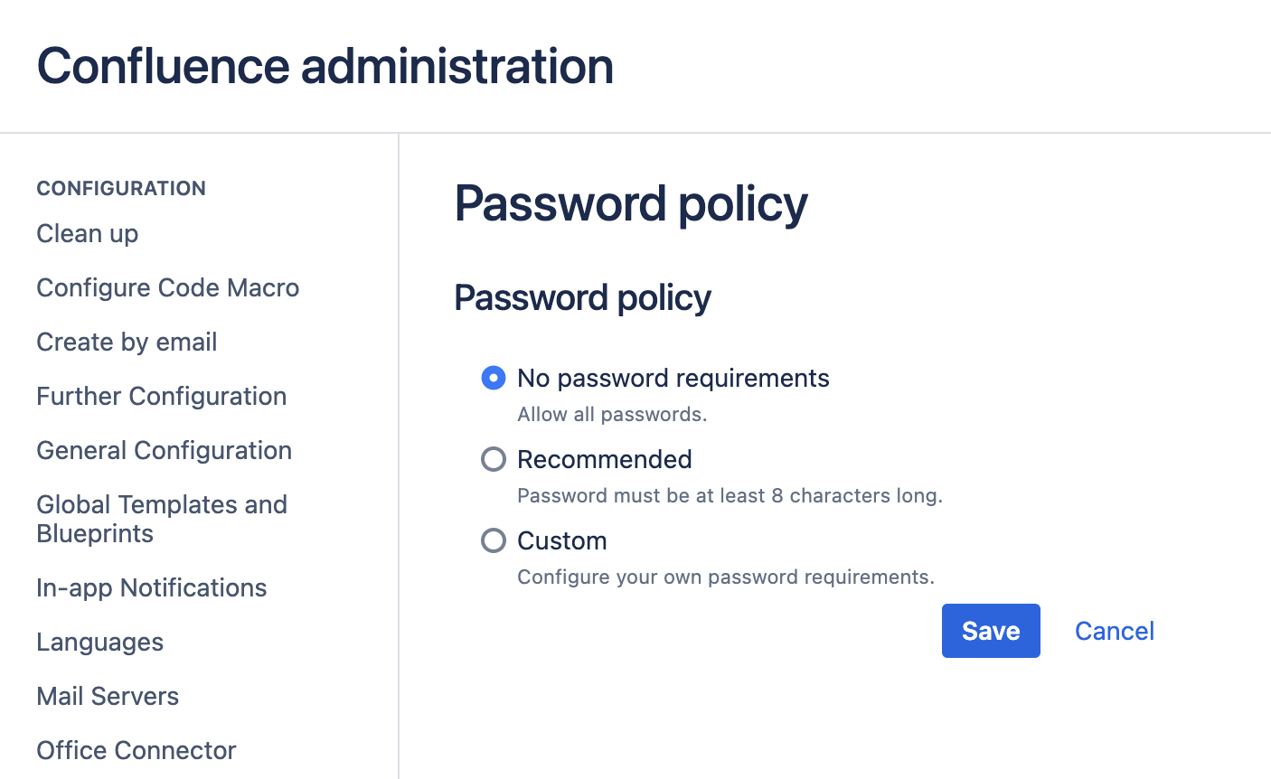Go to Configure Code Macro settings
Viewport: 1271px width, 779px height.
(168, 288)
